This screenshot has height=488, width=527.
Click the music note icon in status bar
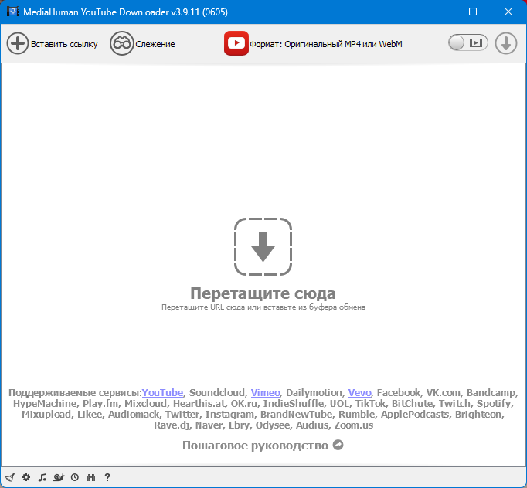pos(42,477)
